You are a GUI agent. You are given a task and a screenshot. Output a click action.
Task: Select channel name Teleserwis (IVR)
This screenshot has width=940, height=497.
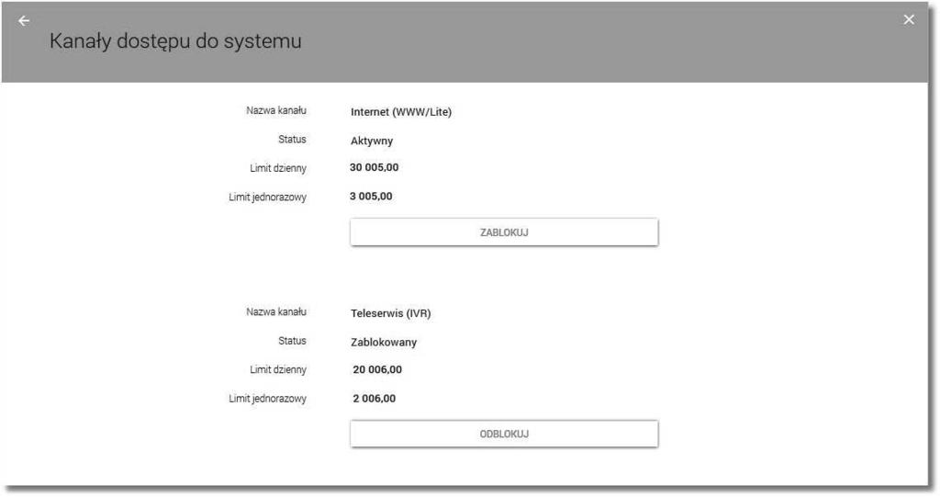coord(391,313)
